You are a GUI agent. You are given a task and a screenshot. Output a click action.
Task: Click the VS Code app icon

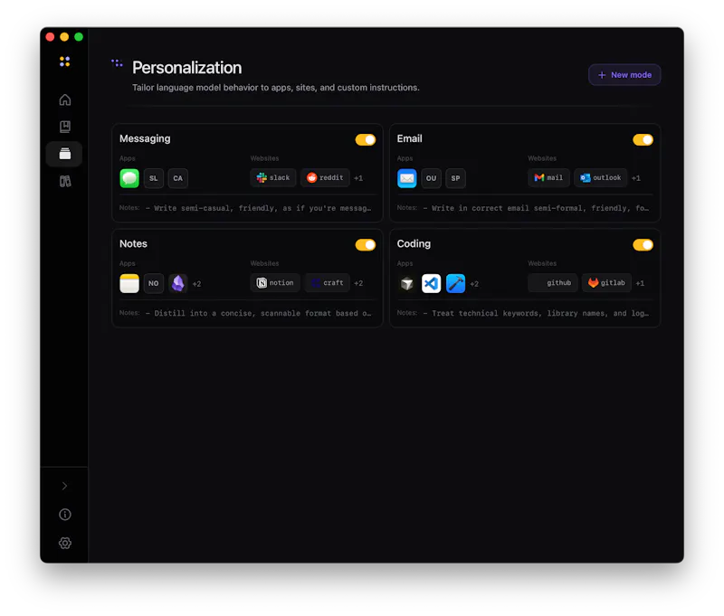click(432, 283)
